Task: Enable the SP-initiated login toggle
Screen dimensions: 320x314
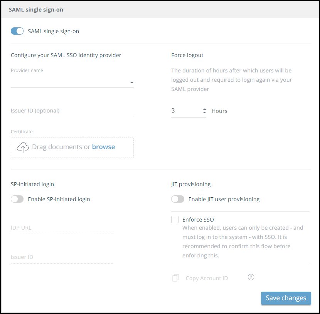Action: [x=17, y=199]
